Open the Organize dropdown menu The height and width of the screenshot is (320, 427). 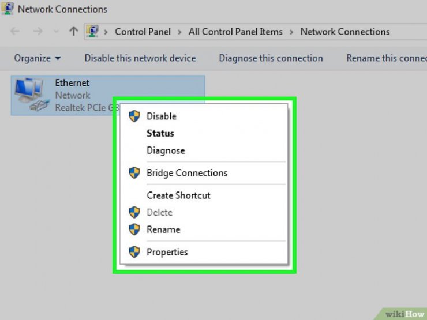click(x=38, y=58)
